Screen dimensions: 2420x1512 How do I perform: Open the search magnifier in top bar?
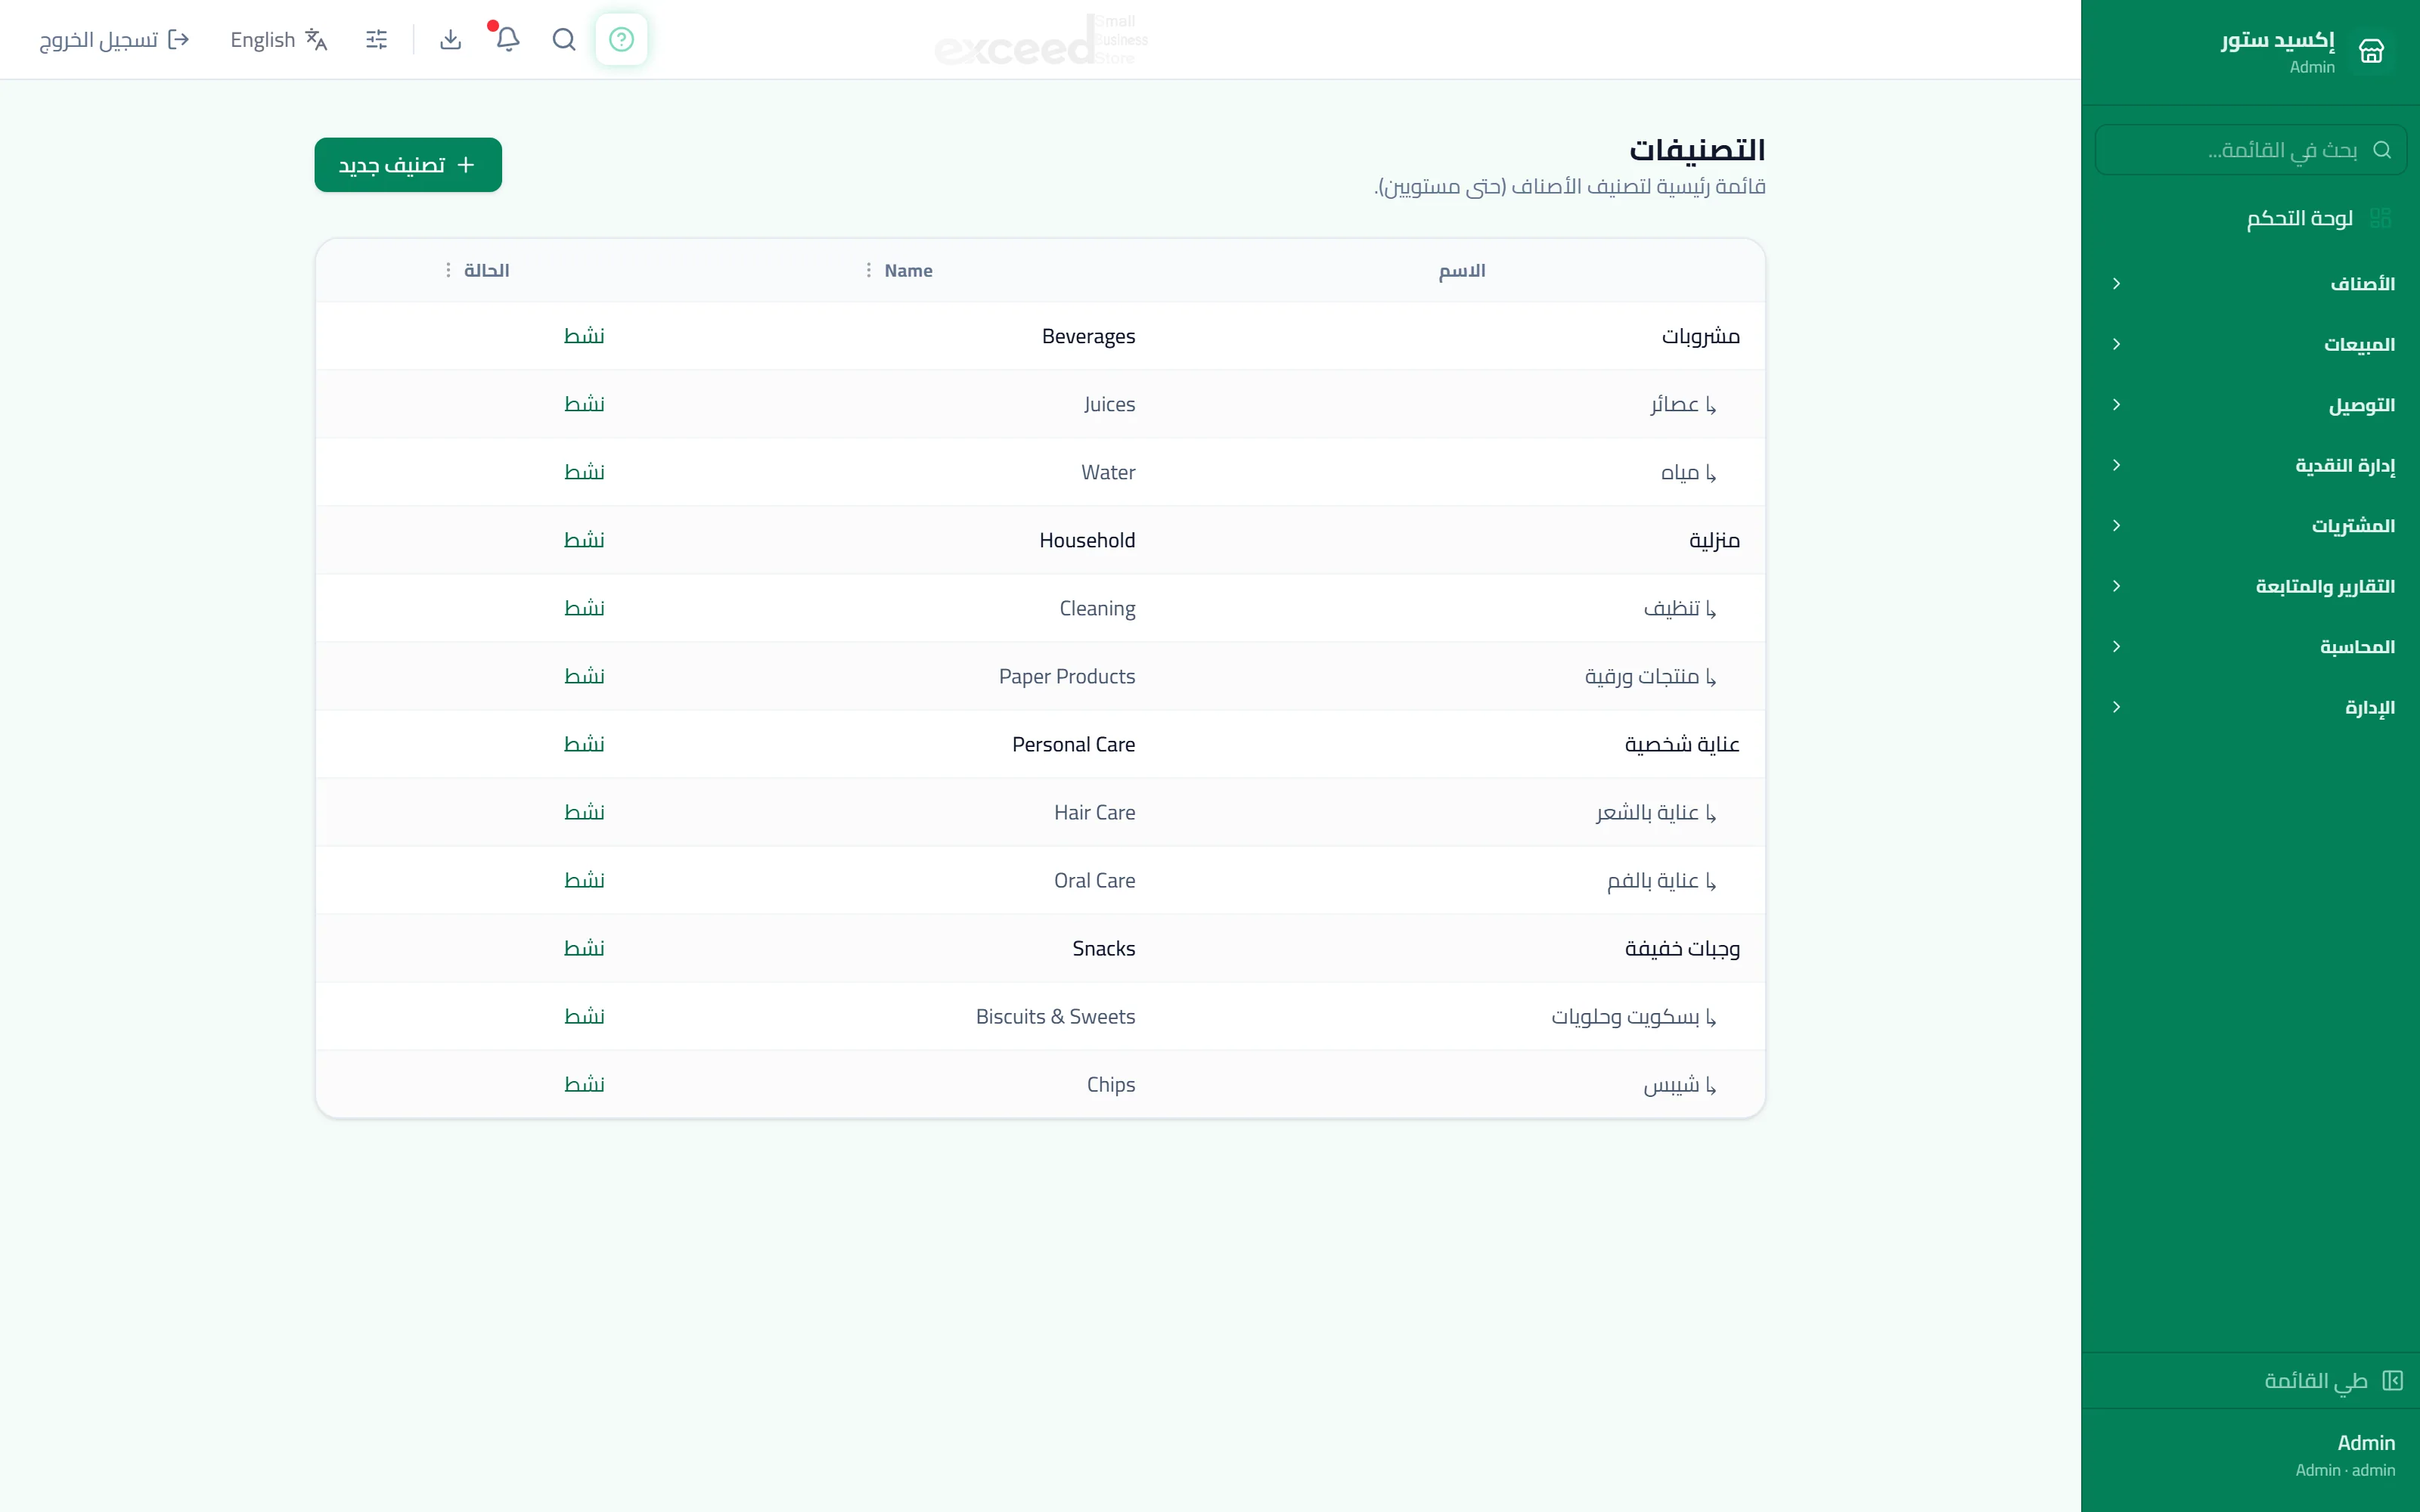pos(564,39)
